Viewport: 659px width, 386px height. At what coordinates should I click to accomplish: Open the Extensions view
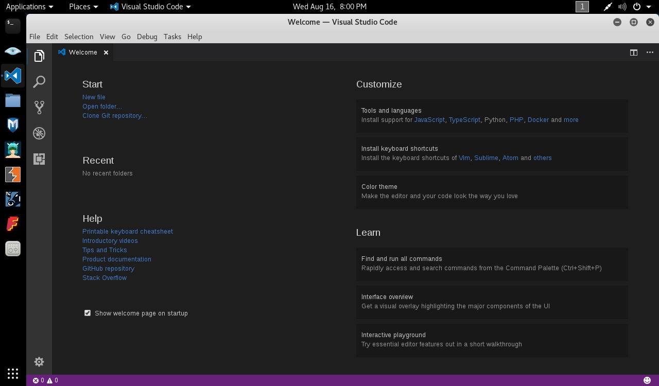pos(39,159)
